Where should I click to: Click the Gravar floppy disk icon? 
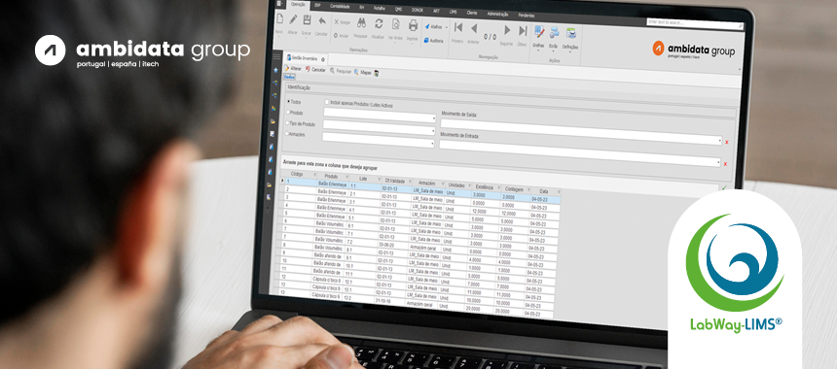307,20
